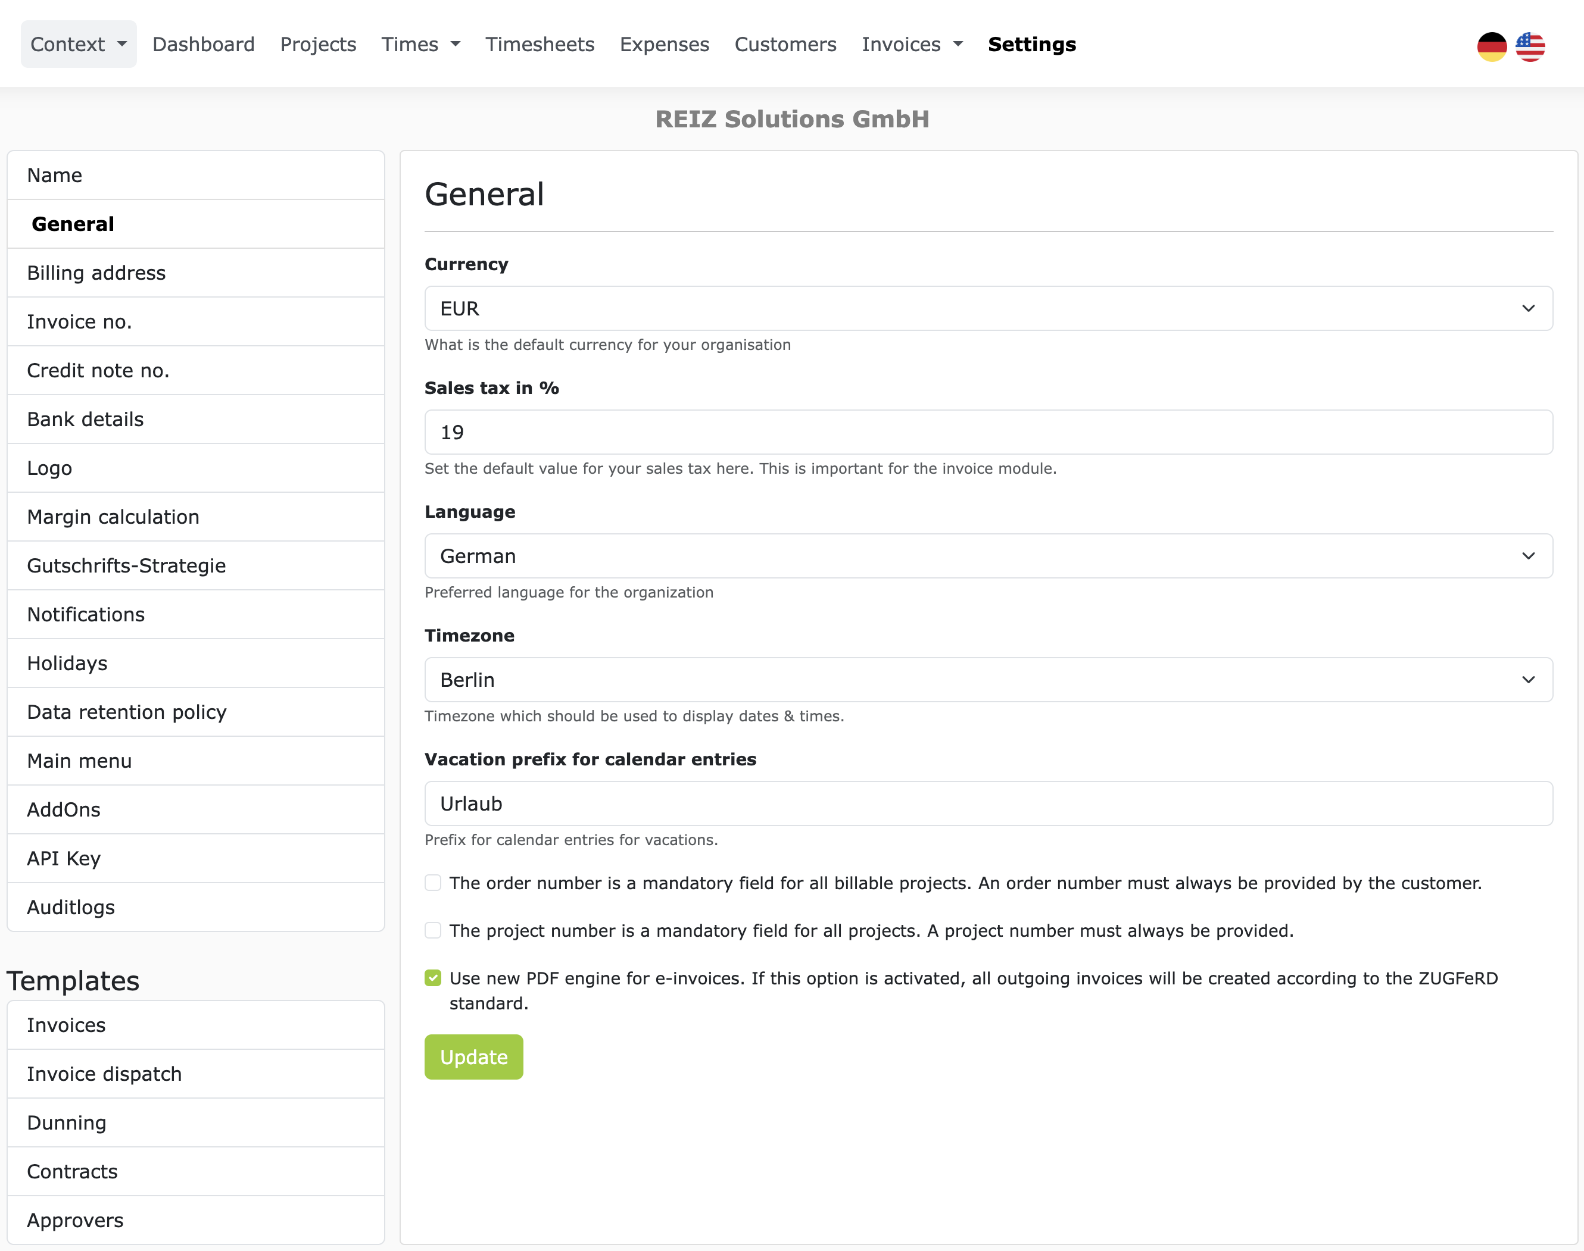Open the Timesheets page
The image size is (1584, 1251).
coord(540,45)
